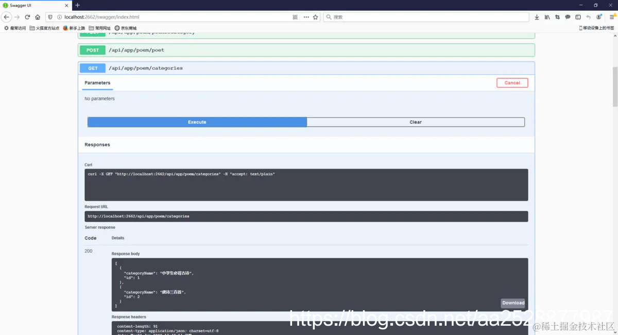618x335 pixels.
Task: Open page actions three-dot menu
Action: [x=306, y=17]
